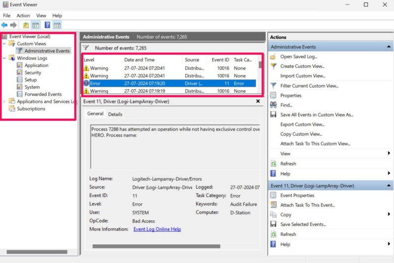Collapse the Windows Logs tree node
Image resolution: width=394 pixels, height=263 pixels.
click(x=4, y=58)
